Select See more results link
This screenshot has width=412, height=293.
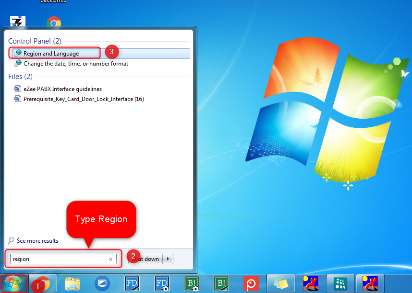[x=37, y=241]
